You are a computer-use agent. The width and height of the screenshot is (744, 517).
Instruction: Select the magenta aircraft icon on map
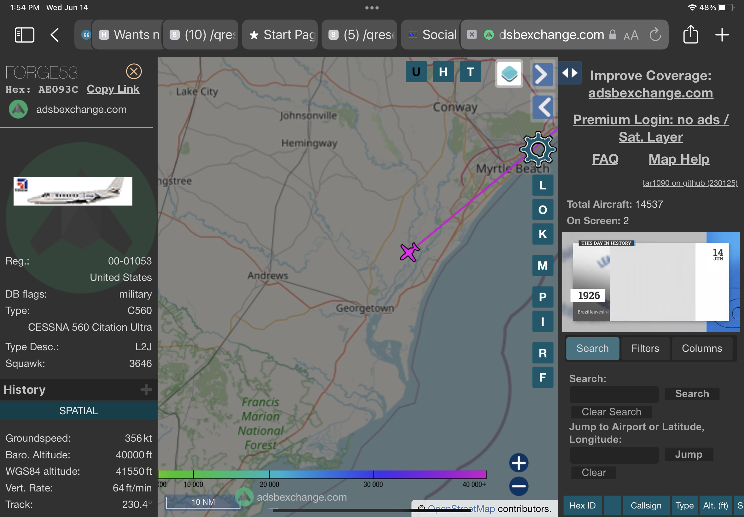(410, 252)
